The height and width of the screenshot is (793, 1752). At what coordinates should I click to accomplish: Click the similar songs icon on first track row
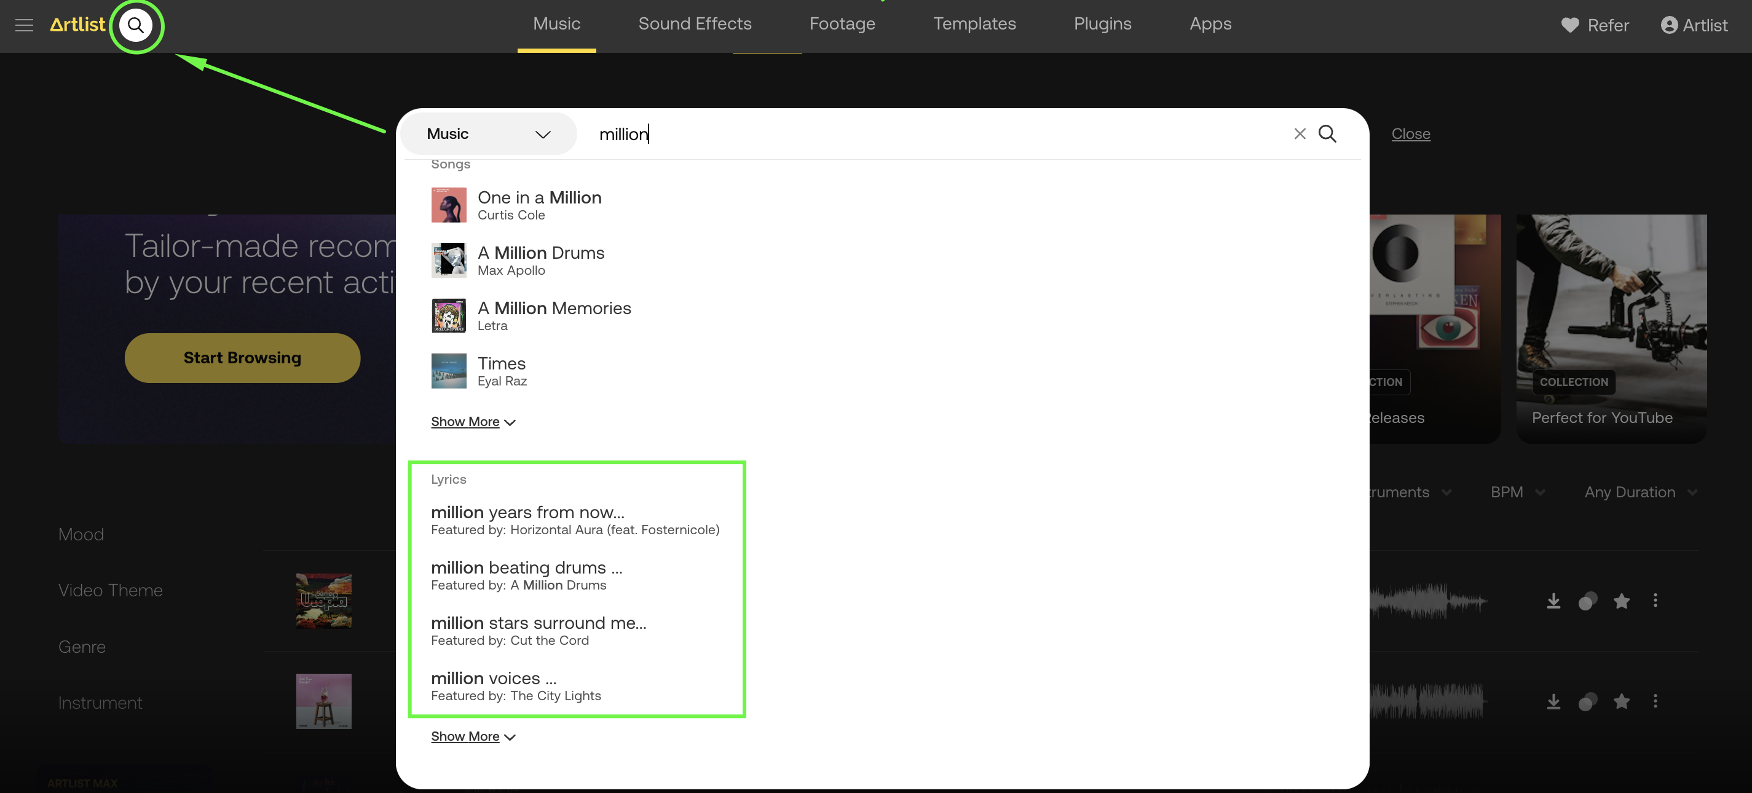(x=1587, y=601)
